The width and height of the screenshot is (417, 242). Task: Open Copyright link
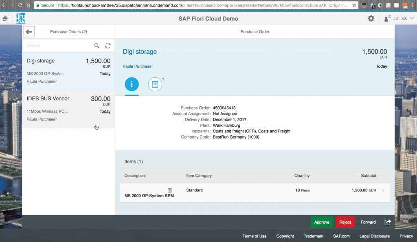pos(285,236)
